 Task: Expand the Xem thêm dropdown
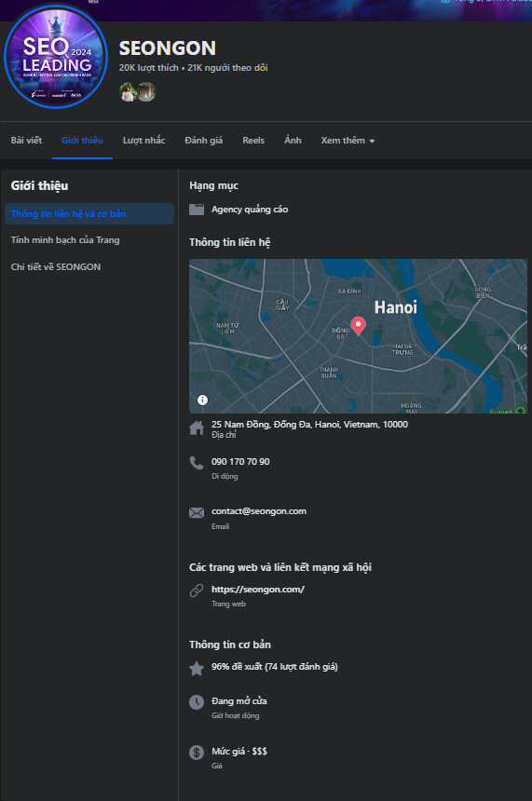[348, 140]
